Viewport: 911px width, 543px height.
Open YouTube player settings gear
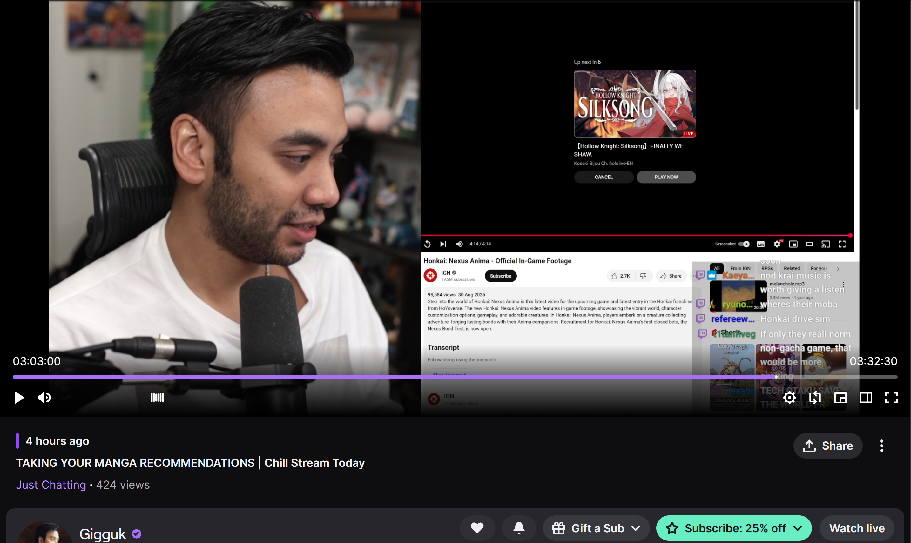pyautogui.click(x=777, y=244)
